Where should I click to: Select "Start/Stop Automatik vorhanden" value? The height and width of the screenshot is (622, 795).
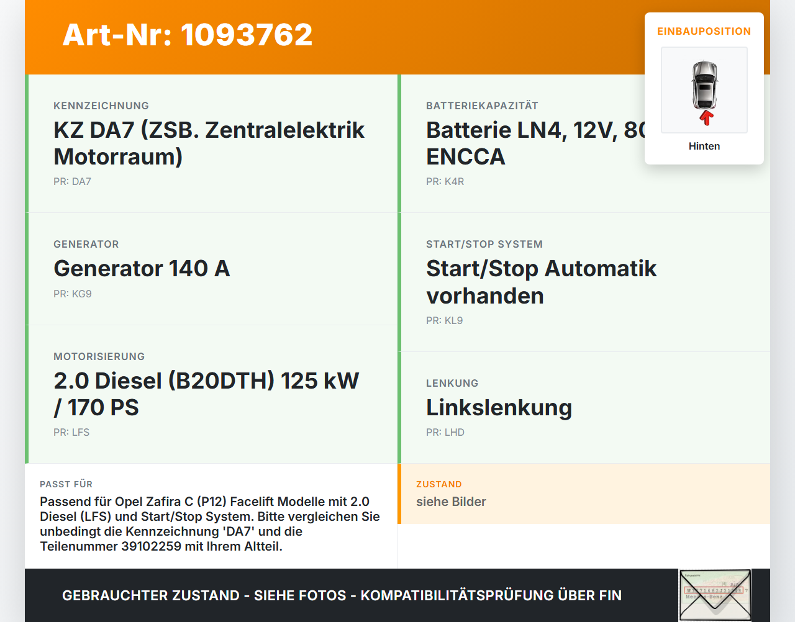(x=542, y=282)
